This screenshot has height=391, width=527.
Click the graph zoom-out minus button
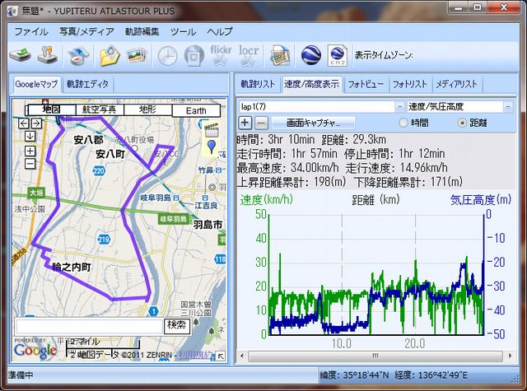pyautogui.click(x=261, y=123)
